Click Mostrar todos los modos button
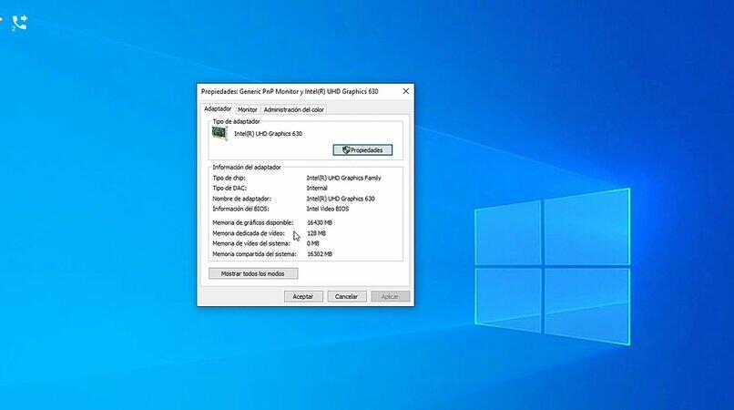 pyautogui.click(x=253, y=273)
